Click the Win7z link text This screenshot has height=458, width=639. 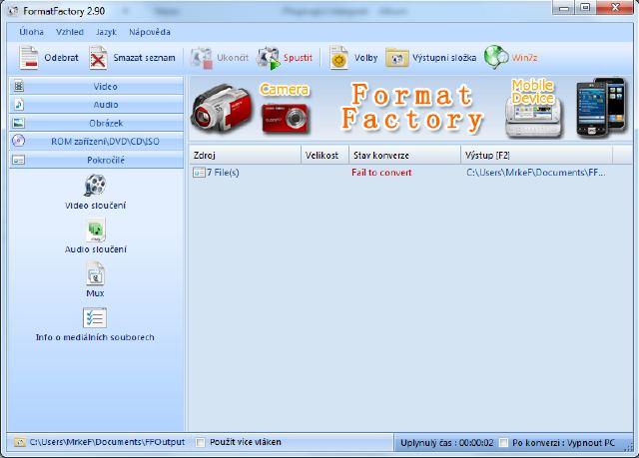(524, 58)
